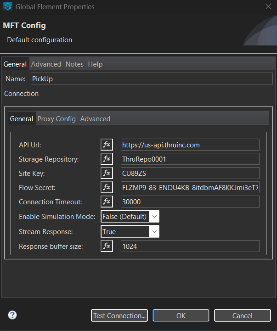This screenshot has height=331, width=277.
Task: Open the Notes tab
Action: point(74,64)
